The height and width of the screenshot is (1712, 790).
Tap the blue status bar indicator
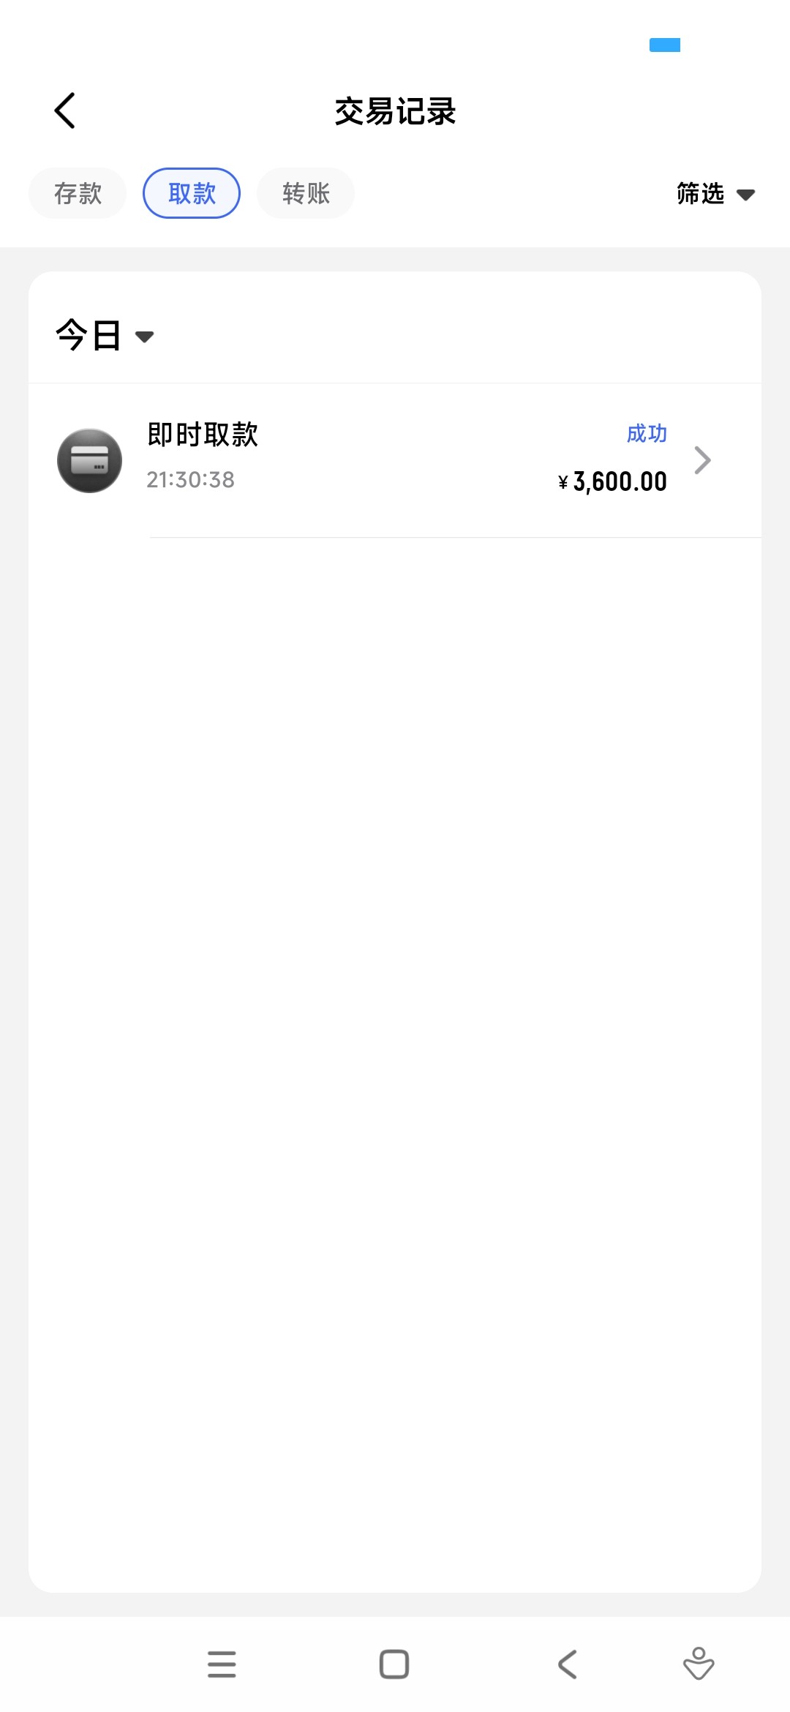[x=665, y=45]
